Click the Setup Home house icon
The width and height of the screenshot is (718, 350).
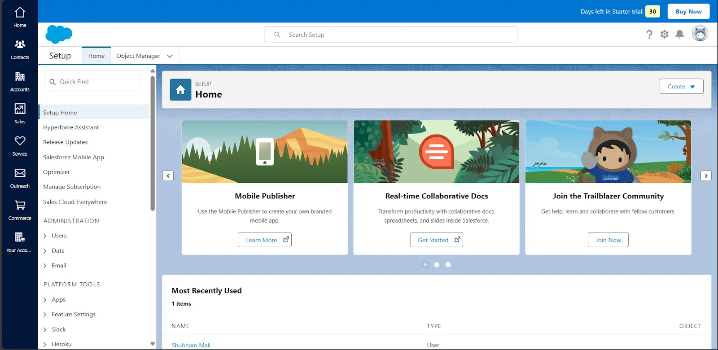tap(180, 90)
